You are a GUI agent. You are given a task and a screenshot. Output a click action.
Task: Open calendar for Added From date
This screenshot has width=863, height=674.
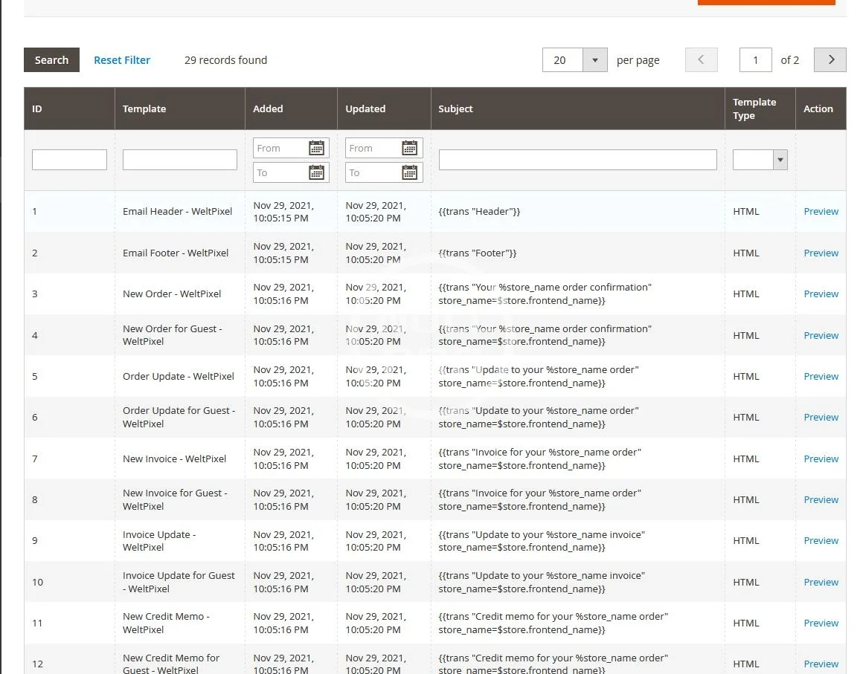pyautogui.click(x=317, y=148)
